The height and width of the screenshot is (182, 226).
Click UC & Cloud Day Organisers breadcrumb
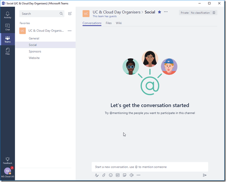(x=117, y=12)
